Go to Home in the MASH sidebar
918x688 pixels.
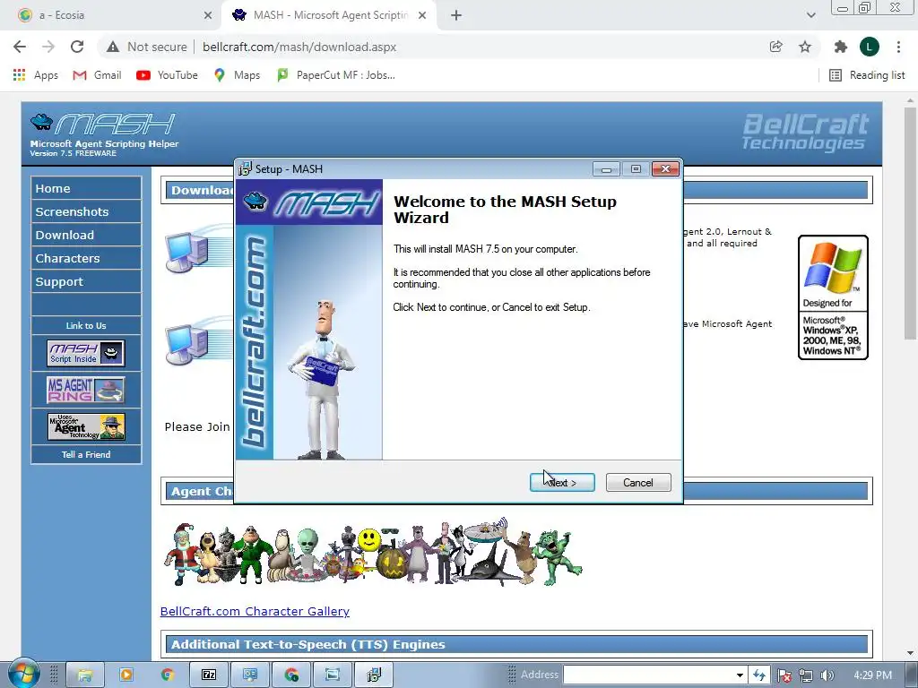(x=86, y=188)
